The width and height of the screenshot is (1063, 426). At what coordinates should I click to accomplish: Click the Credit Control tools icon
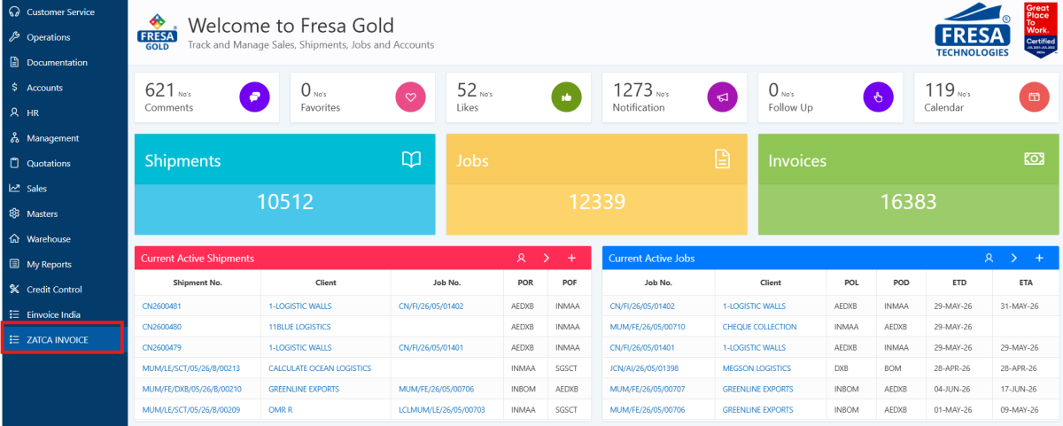[x=14, y=290]
